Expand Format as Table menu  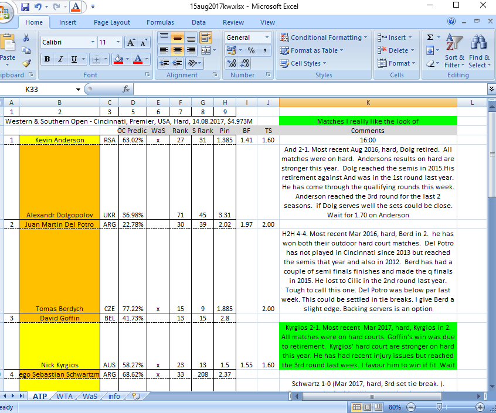[x=311, y=50]
